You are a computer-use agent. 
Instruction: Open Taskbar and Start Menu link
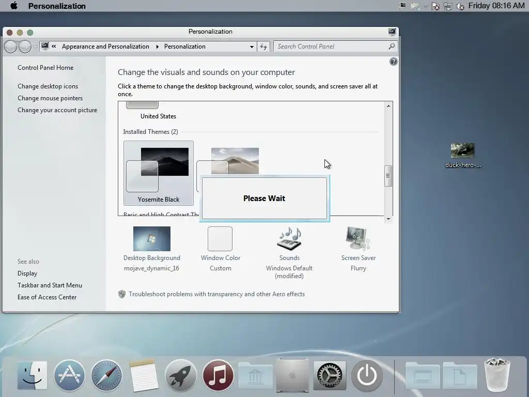[50, 285]
